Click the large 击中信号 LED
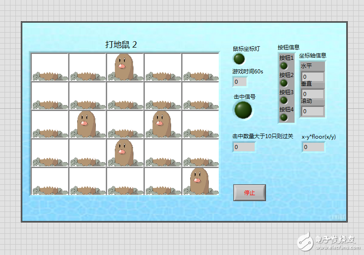This screenshot has height=255, width=364. pyautogui.click(x=243, y=110)
